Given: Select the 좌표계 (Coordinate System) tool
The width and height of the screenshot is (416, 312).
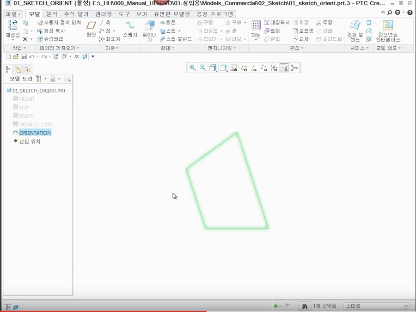Looking at the screenshot, I should [x=109, y=39].
